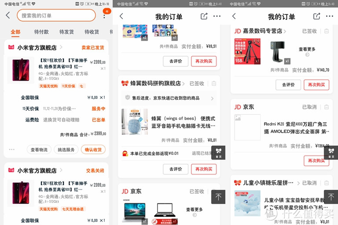
Task: Open 蜂翼数码拼购旗舰店 store page
Action: tap(155, 83)
